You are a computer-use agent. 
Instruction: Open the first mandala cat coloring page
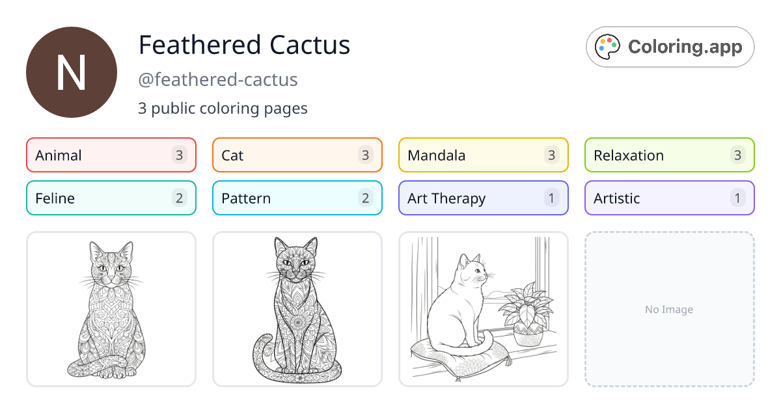point(111,309)
